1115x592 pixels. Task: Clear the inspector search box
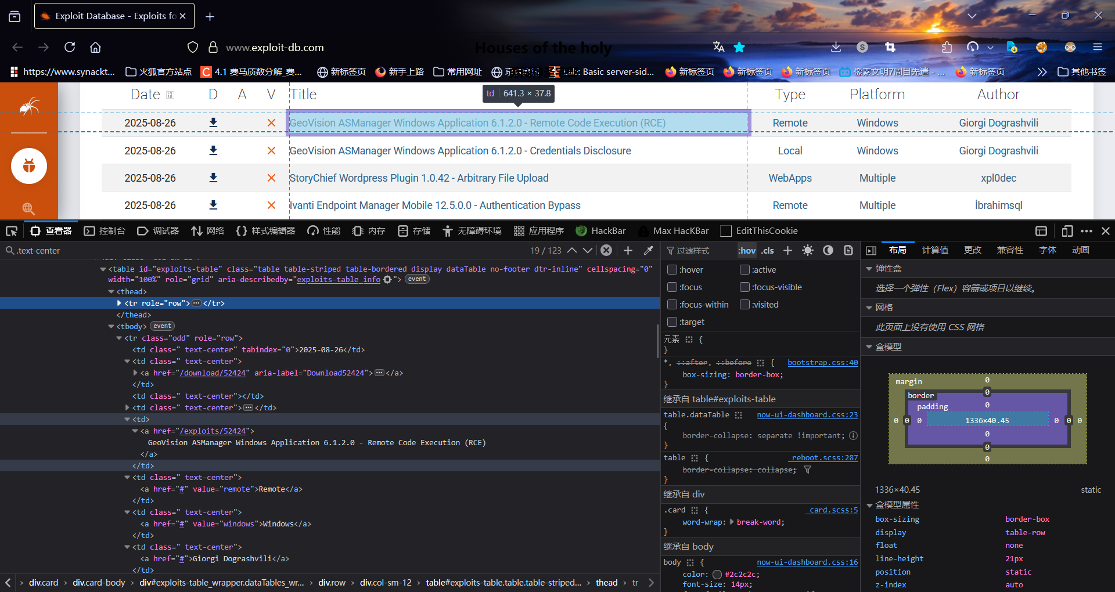[606, 250]
